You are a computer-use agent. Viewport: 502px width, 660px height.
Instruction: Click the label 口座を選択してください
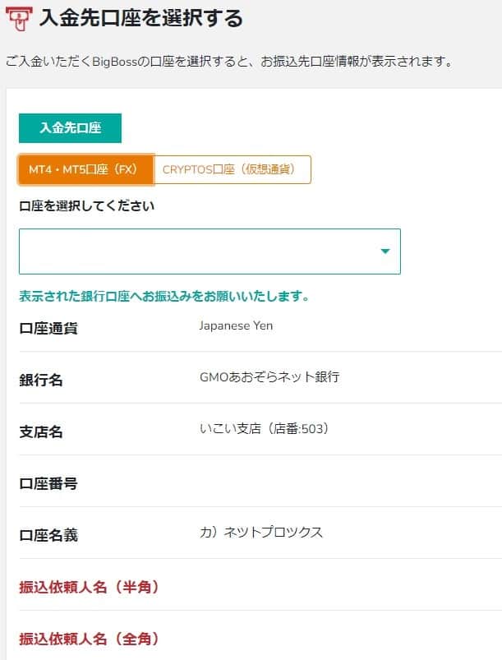87,206
